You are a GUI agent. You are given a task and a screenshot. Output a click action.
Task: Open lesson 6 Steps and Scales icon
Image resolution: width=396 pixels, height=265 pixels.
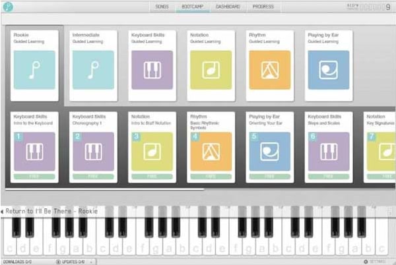tap(329, 152)
